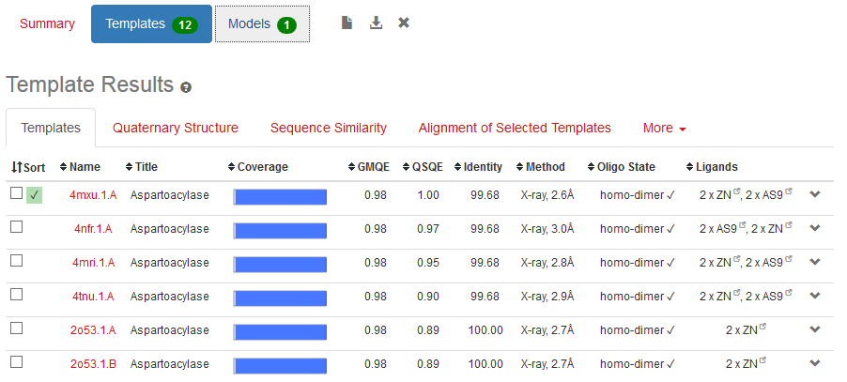
Task: Uncheck the 4mxu.1.A template checkbox
Action: (16, 193)
